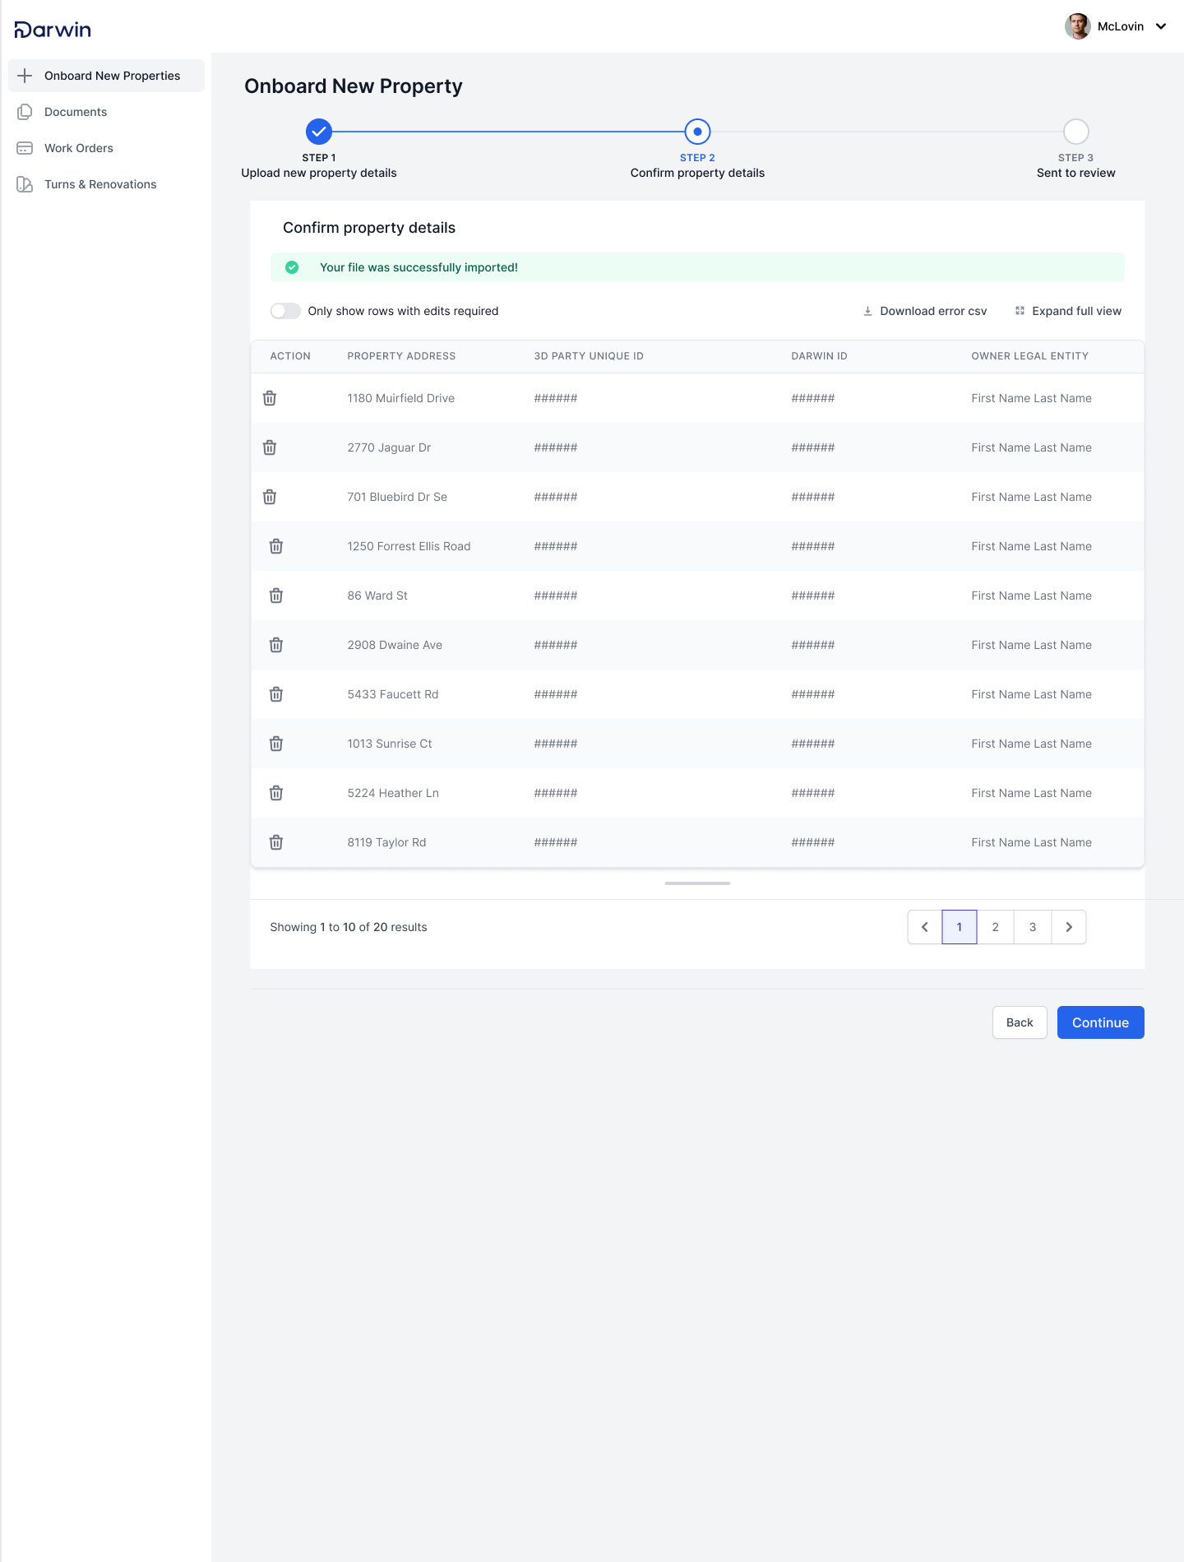Click Download error csv link
1184x1562 pixels.
925,311
